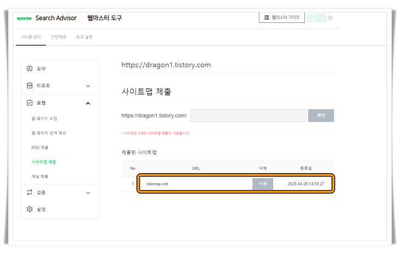Image resolution: width=400 pixels, height=254 pixels.
Task: Click the book icon in 웹마스터 가이드
Action: 267,17
